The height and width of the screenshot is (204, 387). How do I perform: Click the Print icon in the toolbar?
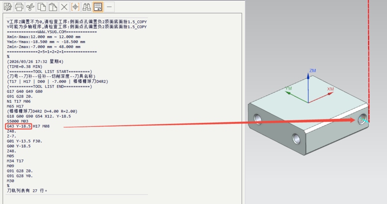coord(19,7)
